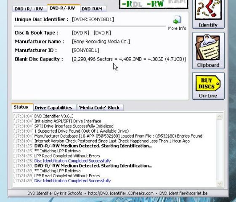236x202 pixels.
Task: Open the Buy Discs On-Line tag icon
Action: (208, 83)
